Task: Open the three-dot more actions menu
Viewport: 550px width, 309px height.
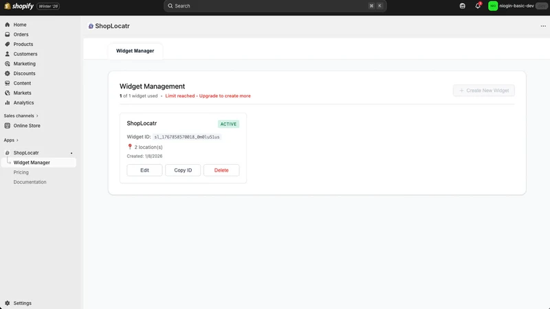Action: coord(543,26)
